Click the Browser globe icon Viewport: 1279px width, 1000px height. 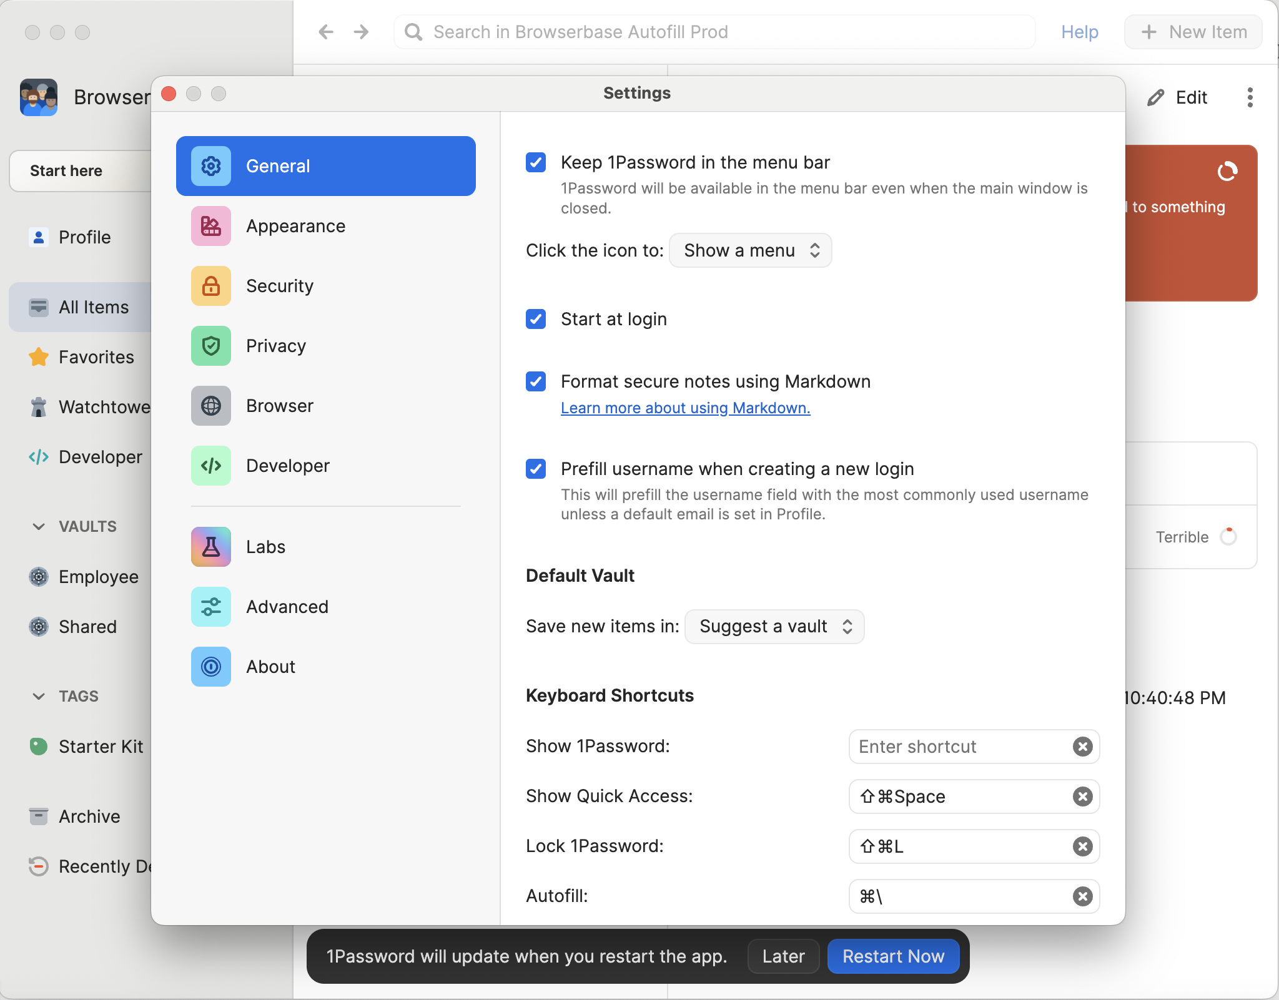(x=211, y=406)
